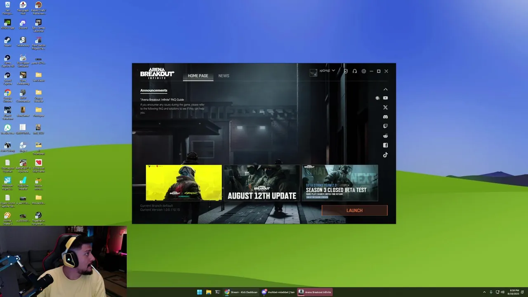Screen dimensions: 528x297
Task: Select the 30 Days on Ship Demo icon
Action: coord(38,166)
